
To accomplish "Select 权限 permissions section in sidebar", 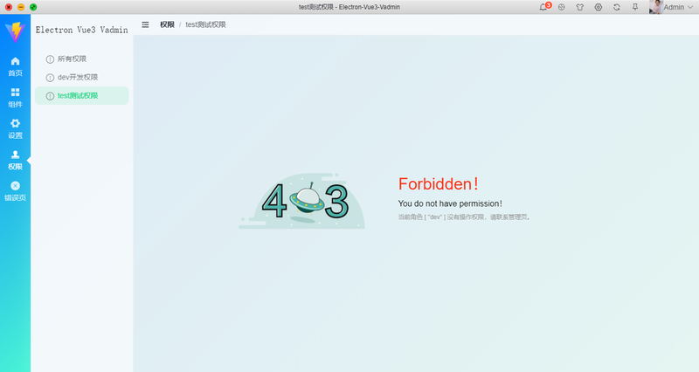I will tap(15, 160).
